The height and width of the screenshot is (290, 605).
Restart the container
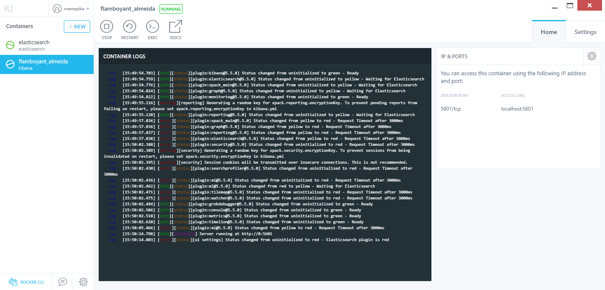130,30
